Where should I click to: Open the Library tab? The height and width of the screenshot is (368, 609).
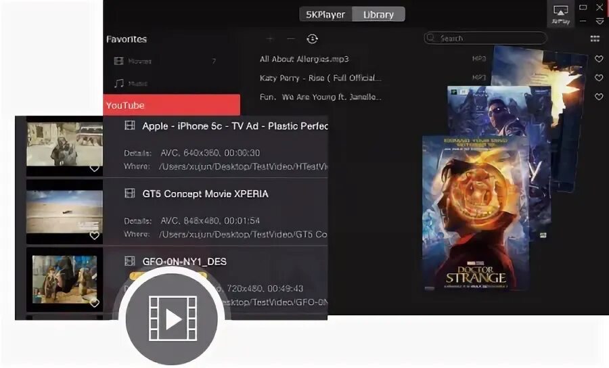pos(379,14)
